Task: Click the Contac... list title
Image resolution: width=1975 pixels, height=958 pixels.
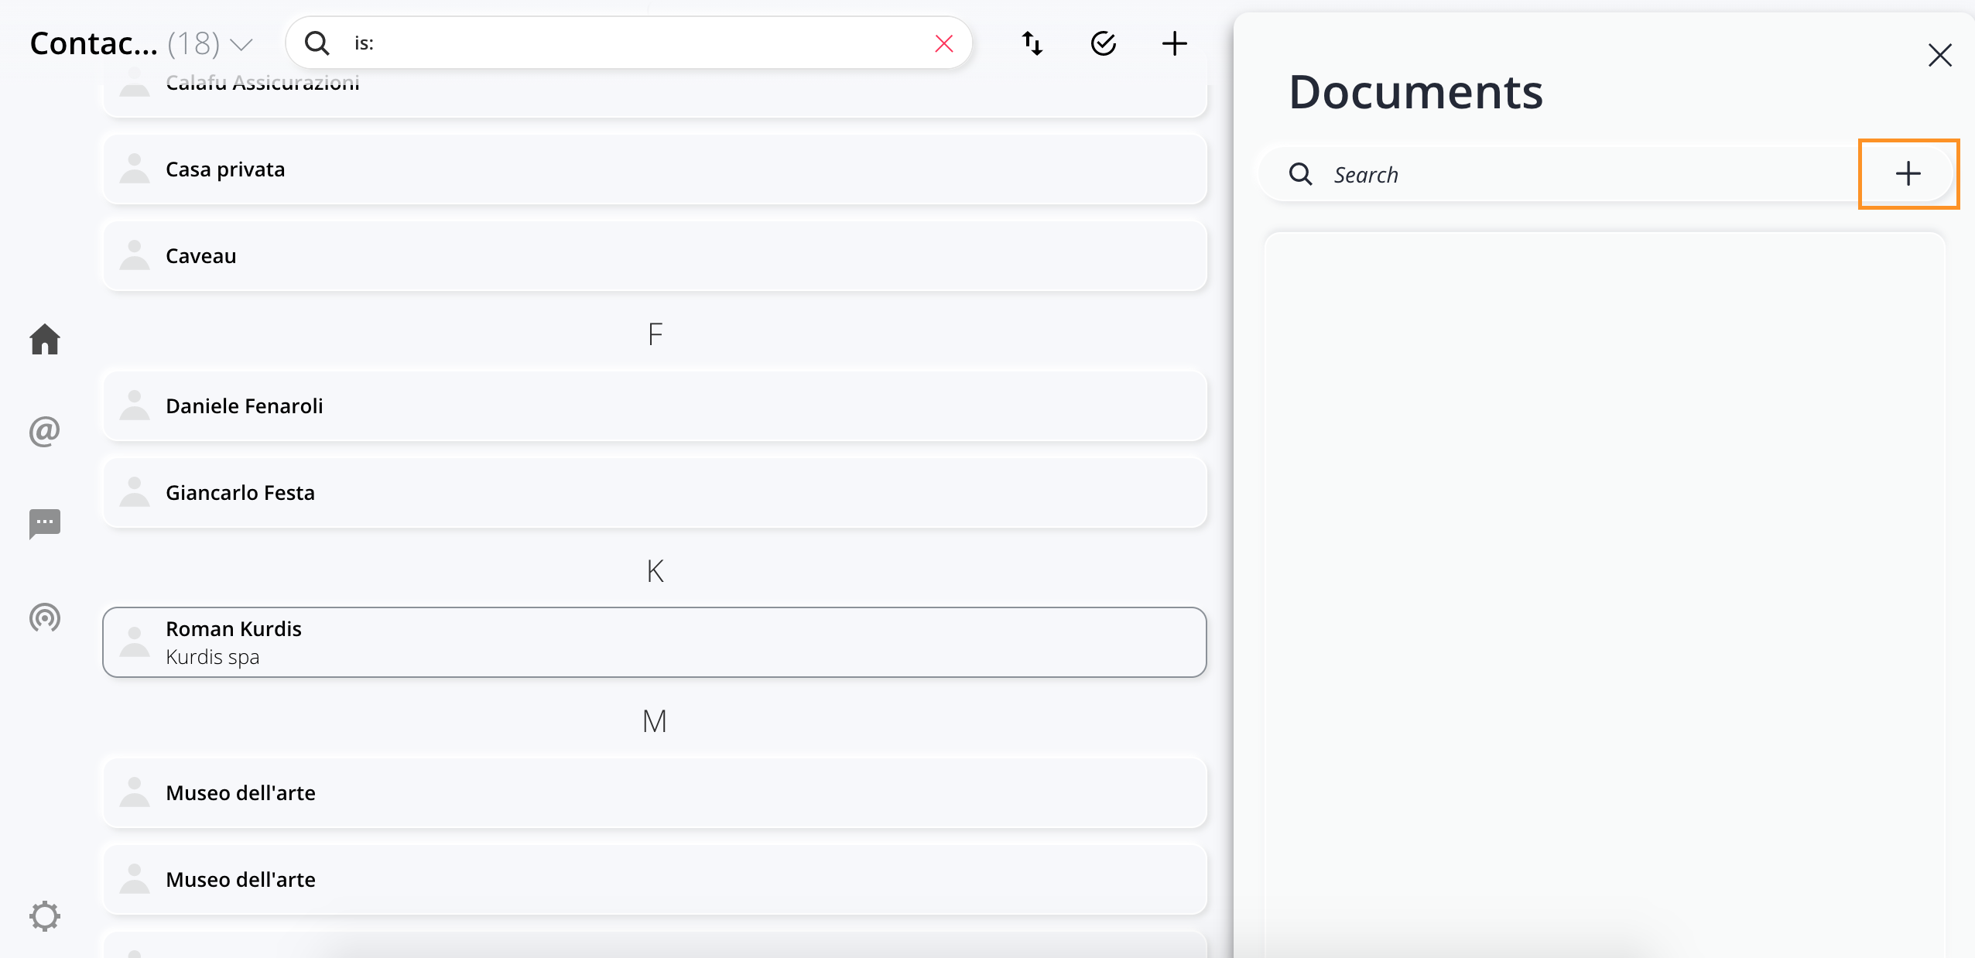Action: pos(94,43)
